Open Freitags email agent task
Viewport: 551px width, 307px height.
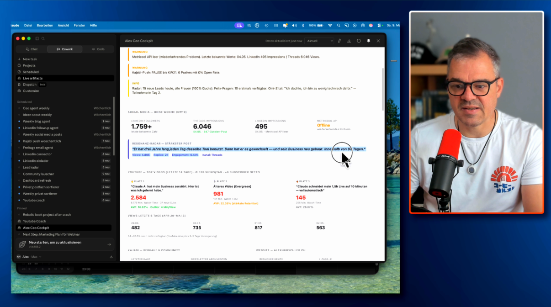(64, 148)
